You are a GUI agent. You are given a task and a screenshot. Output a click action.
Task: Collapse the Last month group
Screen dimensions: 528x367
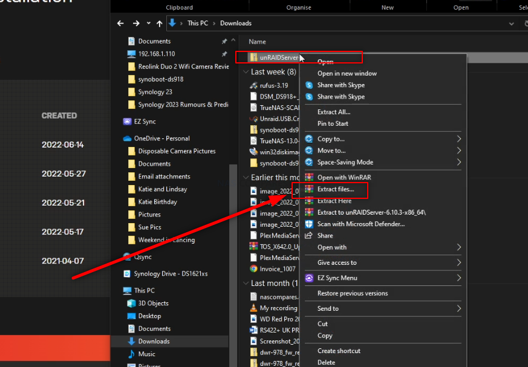(x=246, y=283)
